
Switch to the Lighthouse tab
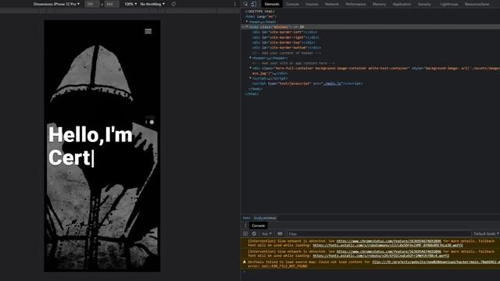pyautogui.click(x=449, y=4)
